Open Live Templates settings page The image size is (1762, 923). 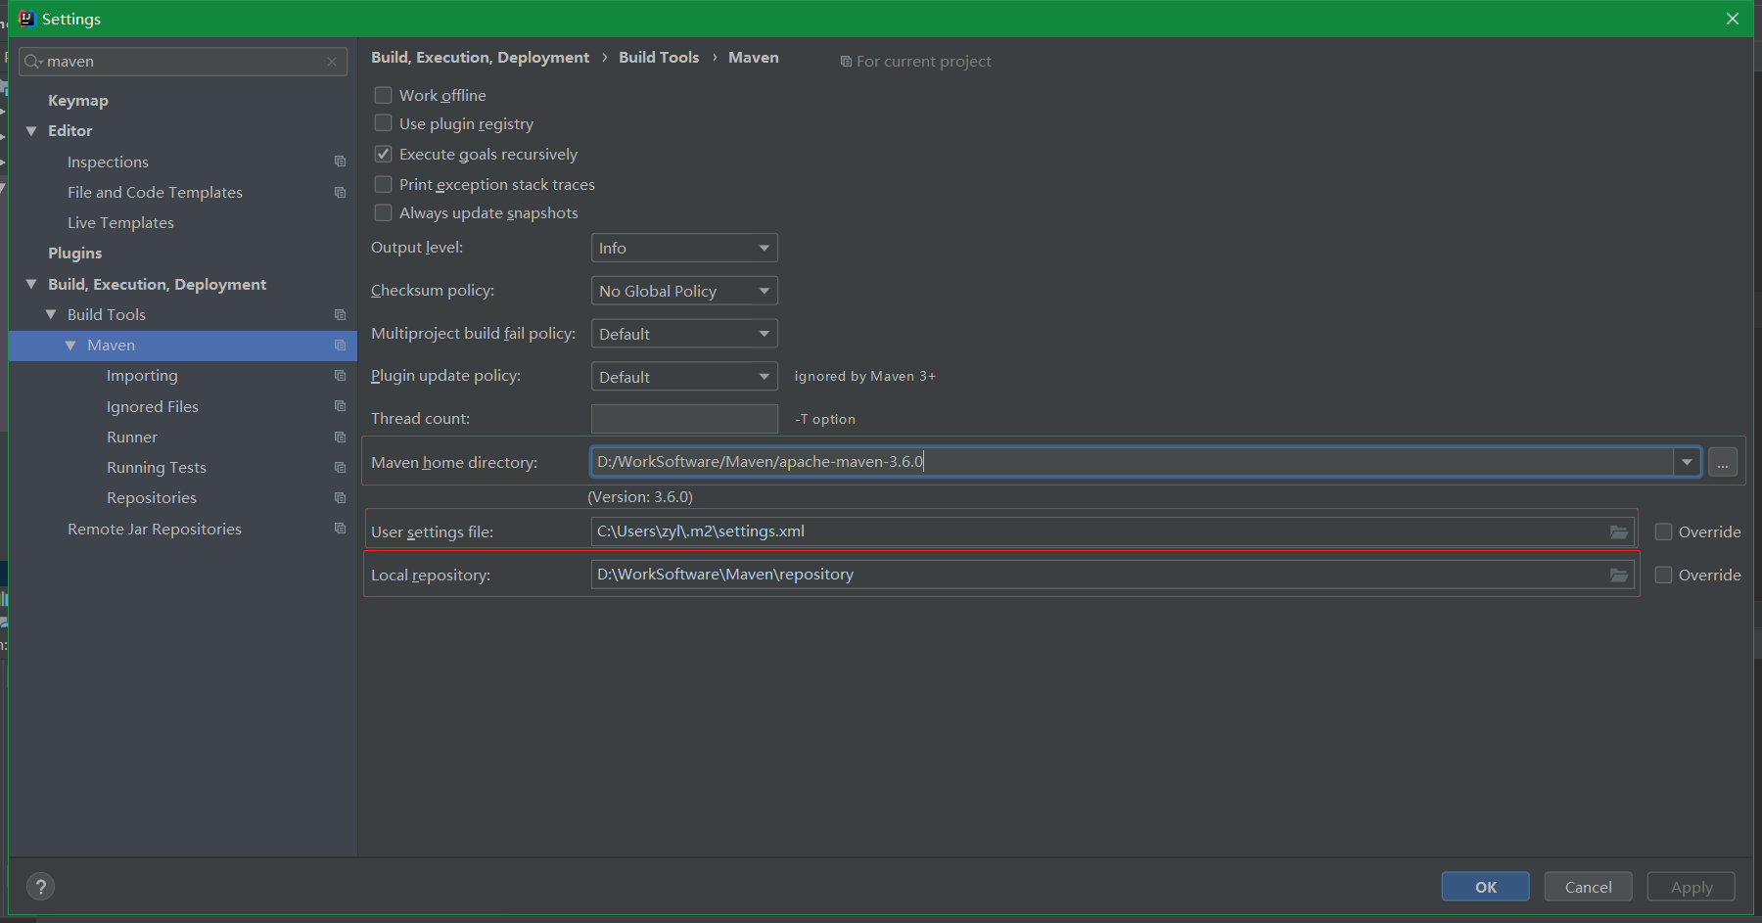pyautogui.click(x=120, y=222)
